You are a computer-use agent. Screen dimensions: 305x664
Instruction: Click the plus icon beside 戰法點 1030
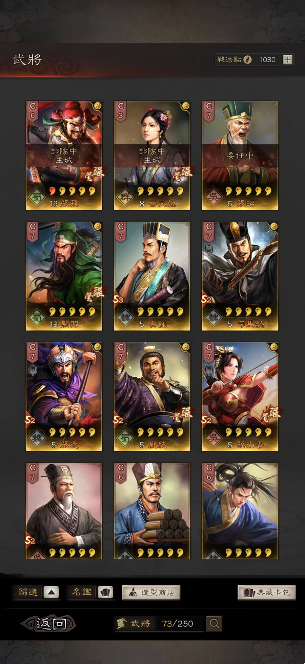click(287, 60)
